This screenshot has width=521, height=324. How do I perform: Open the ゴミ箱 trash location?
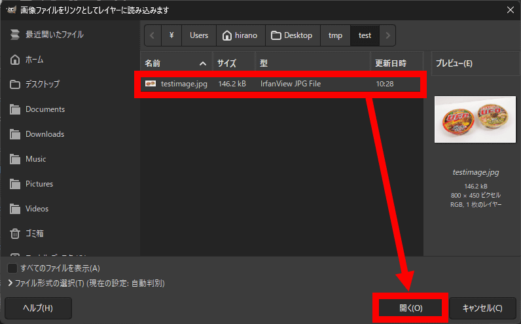(27, 234)
